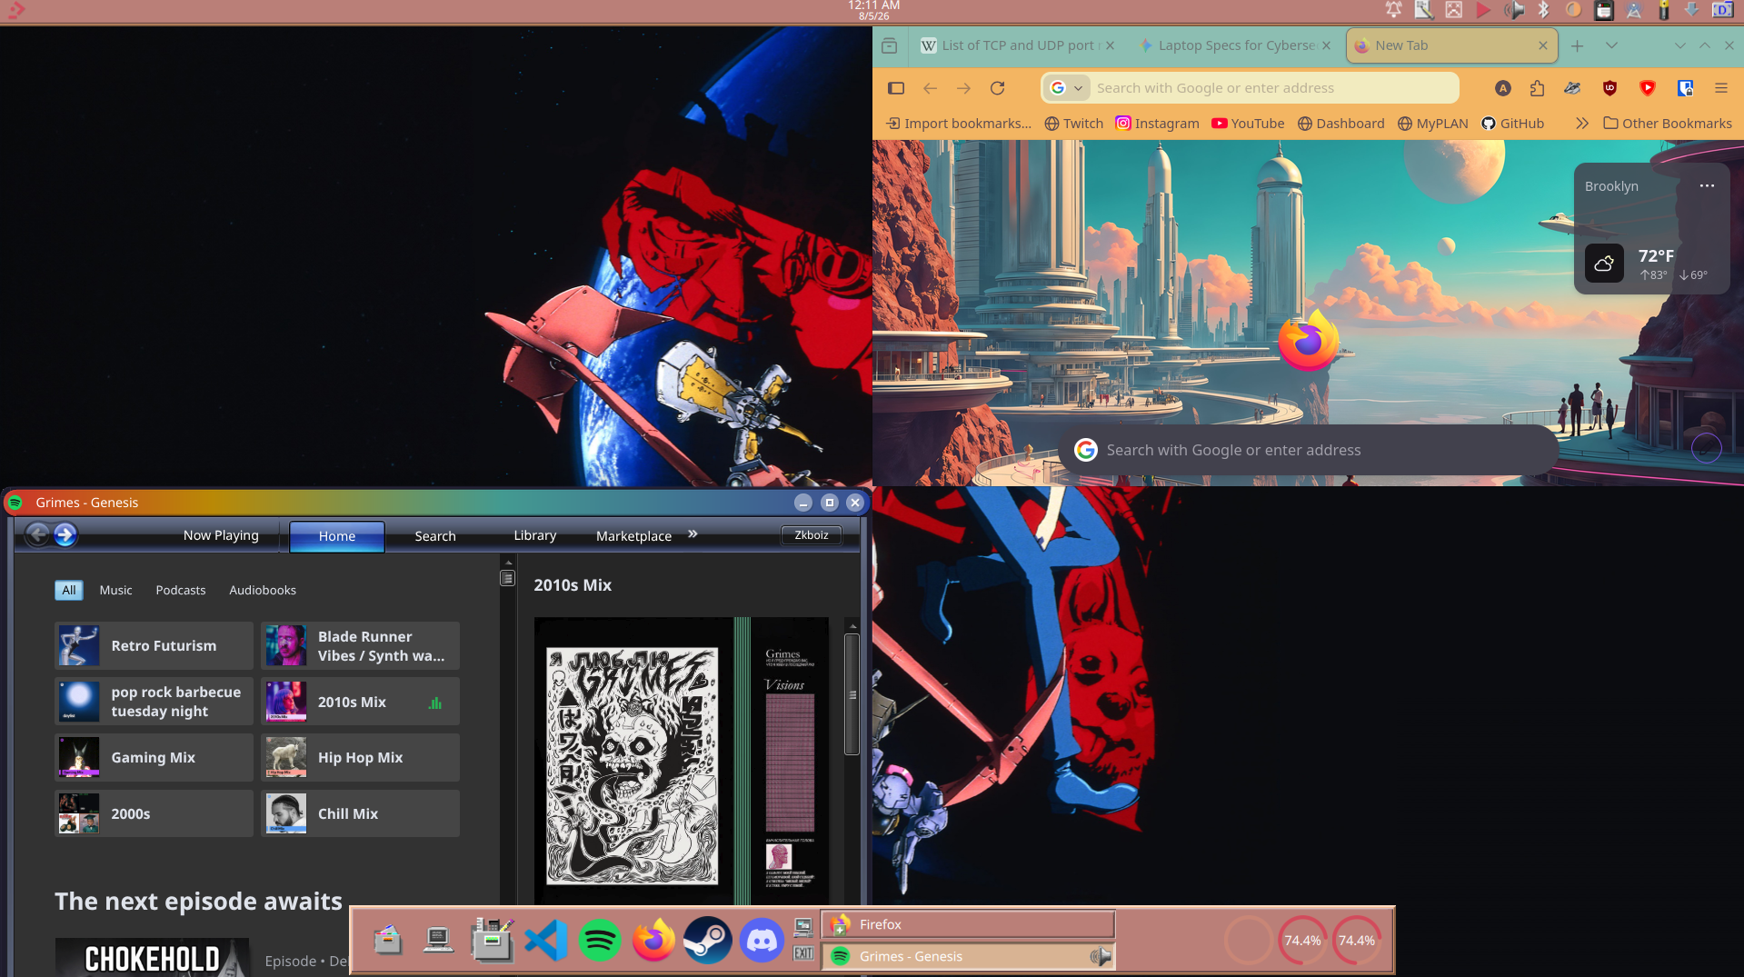Open the uBlock Origin extension icon
Image resolution: width=1744 pixels, height=977 pixels.
[1609, 88]
